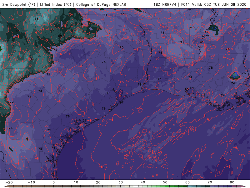The image size is (250, 188).
Task: Click the '2m Dewpoint (°F)' title text
Action: click(19, 5)
